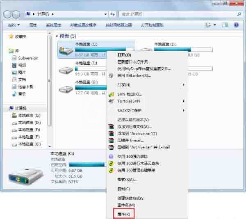246x219 pixels.
Task: Click the Back navigation button
Action: 7,14
